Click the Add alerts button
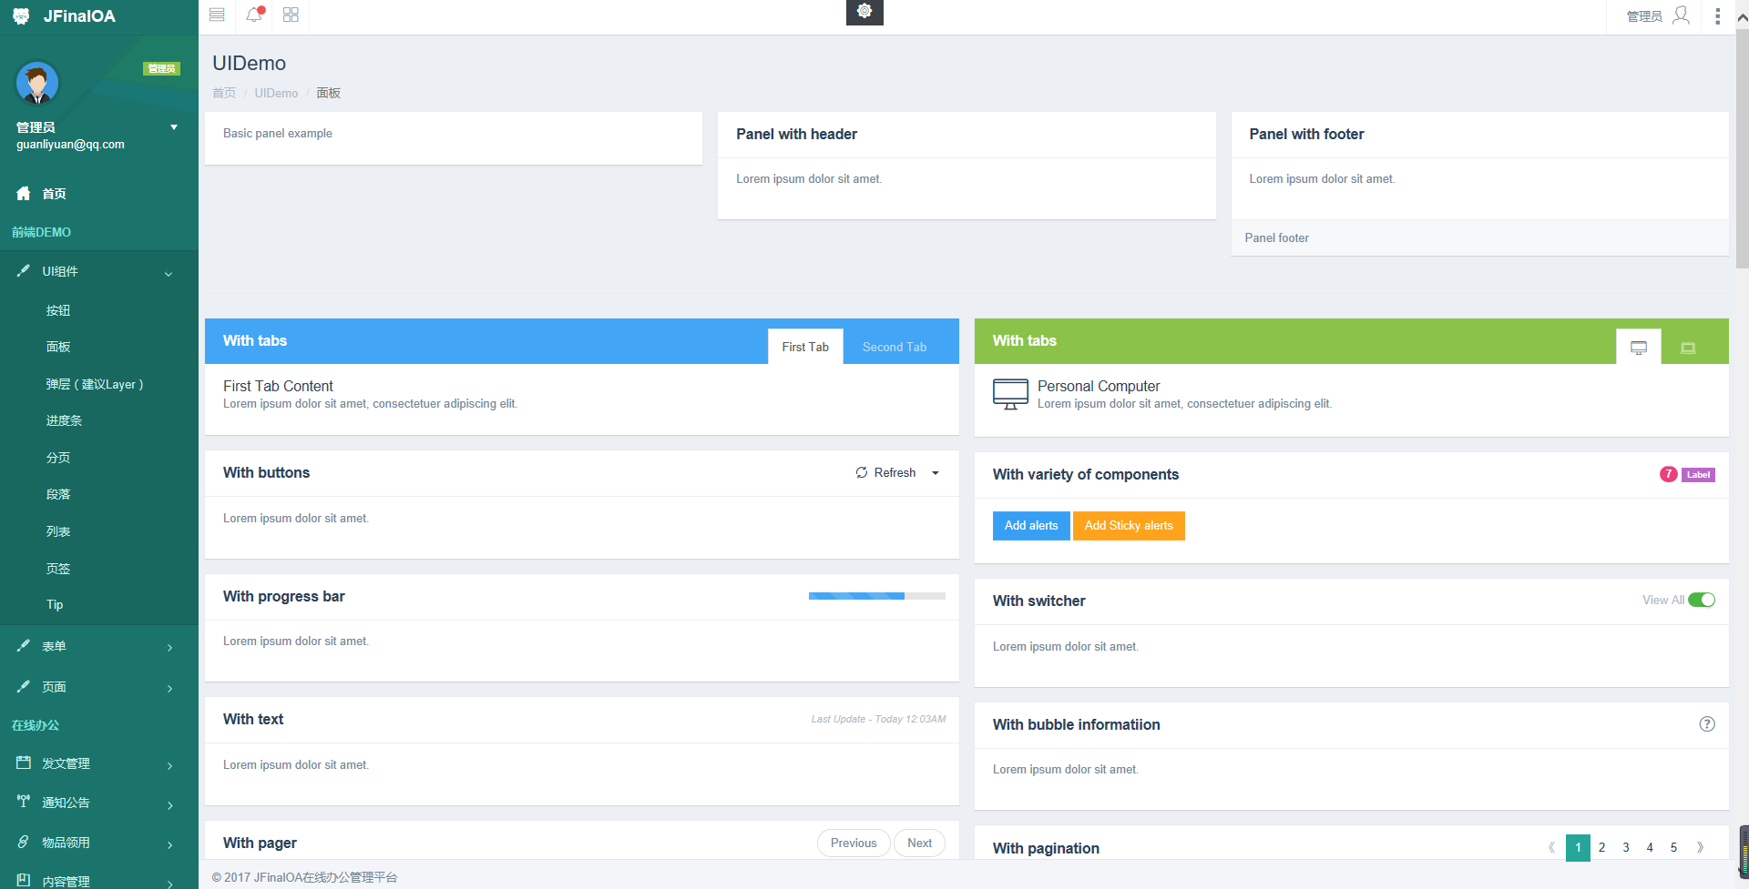The width and height of the screenshot is (1749, 889). coord(1031,525)
